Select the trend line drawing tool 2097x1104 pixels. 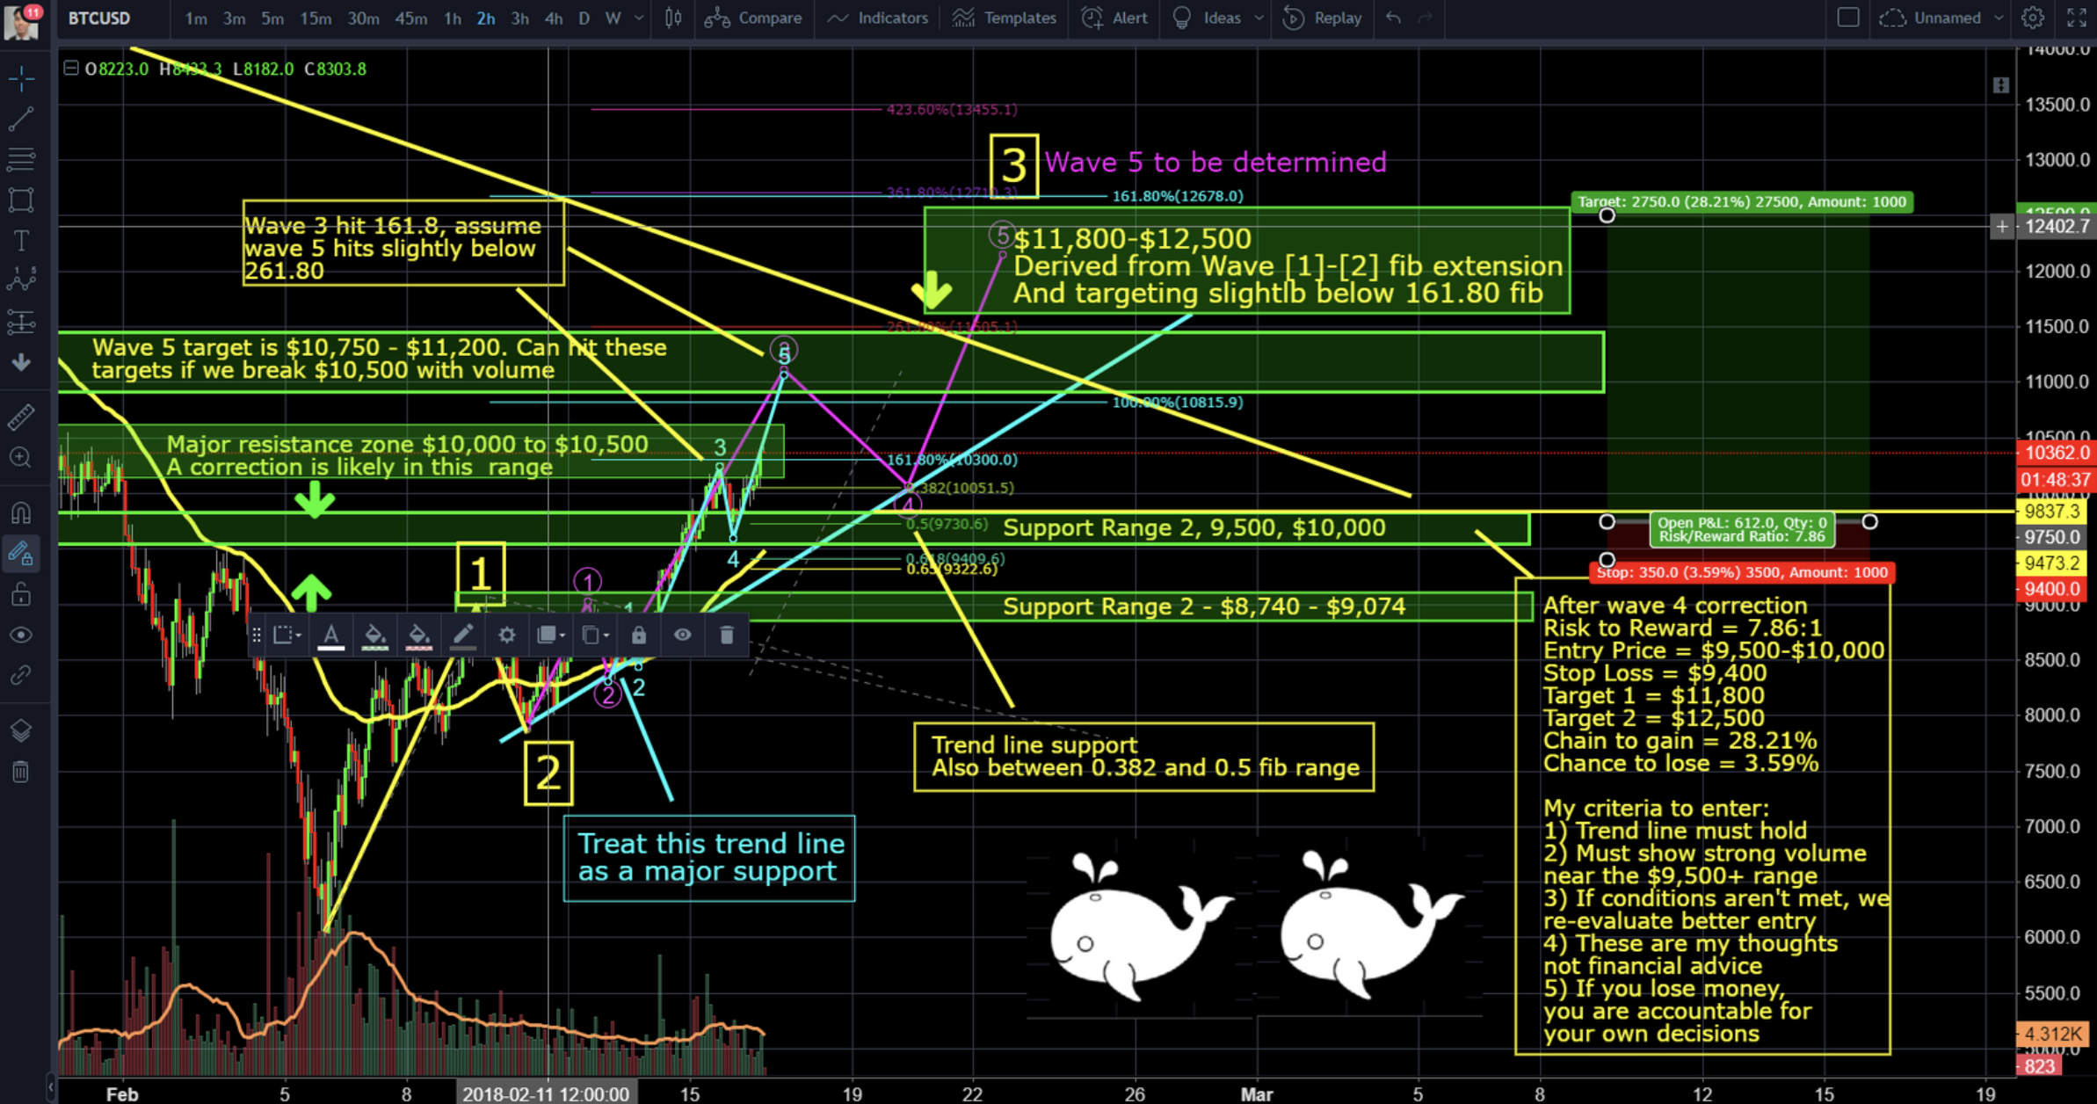21,119
